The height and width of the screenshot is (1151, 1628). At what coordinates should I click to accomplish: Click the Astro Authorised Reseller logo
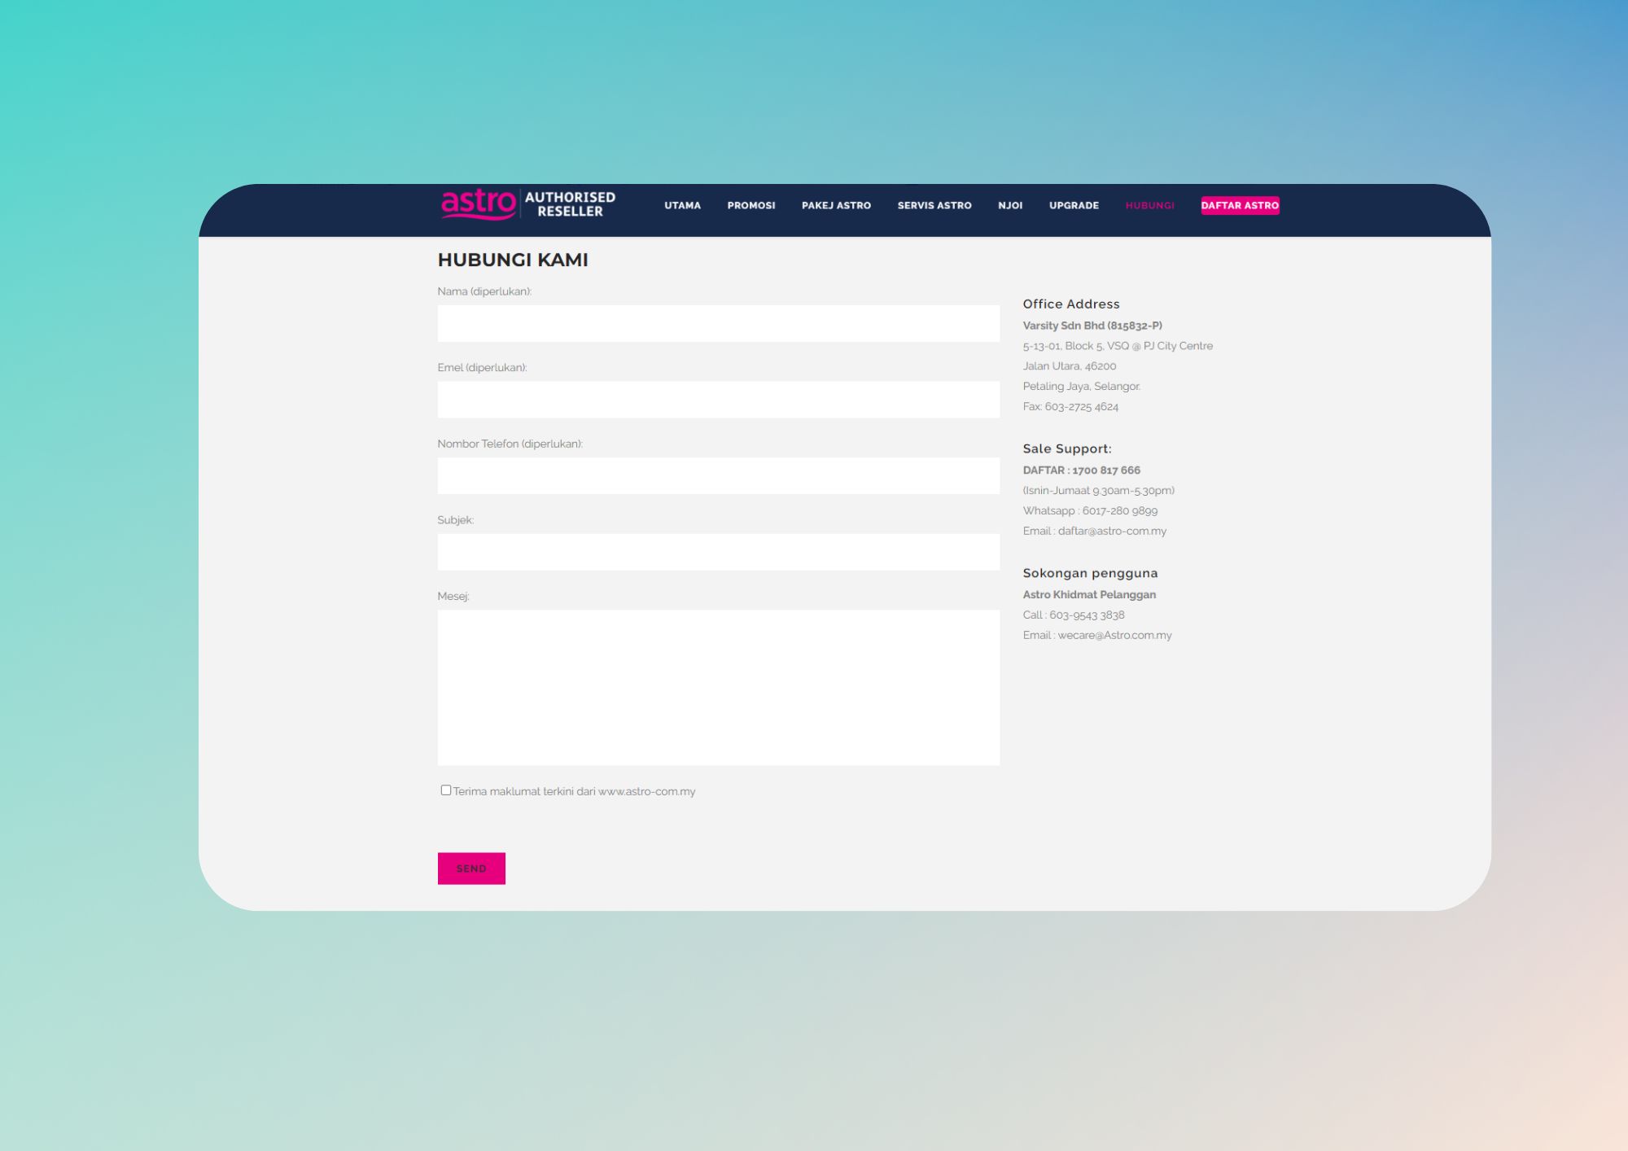[527, 204]
